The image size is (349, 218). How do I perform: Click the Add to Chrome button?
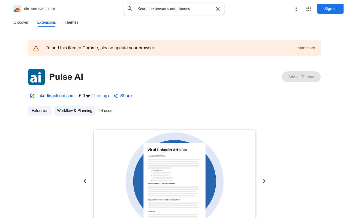tap(301, 77)
